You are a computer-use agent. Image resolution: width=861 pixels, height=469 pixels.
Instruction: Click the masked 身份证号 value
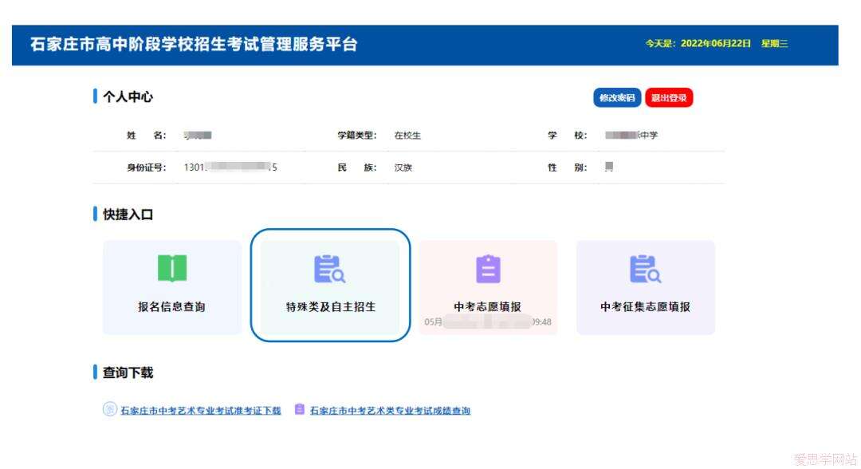tap(230, 167)
